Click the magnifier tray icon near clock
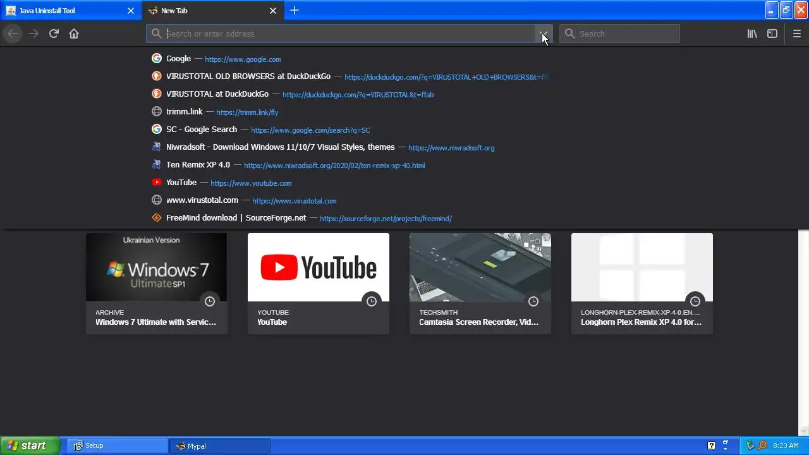809x455 pixels. (x=763, y=446)
